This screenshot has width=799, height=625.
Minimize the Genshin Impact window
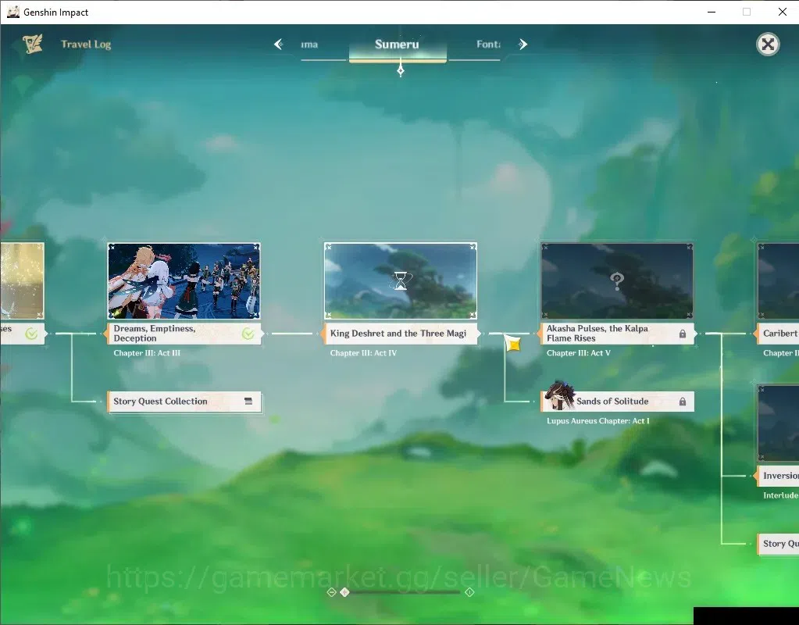[712, 12]
